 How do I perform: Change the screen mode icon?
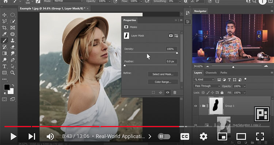click(x=12, y=99)
